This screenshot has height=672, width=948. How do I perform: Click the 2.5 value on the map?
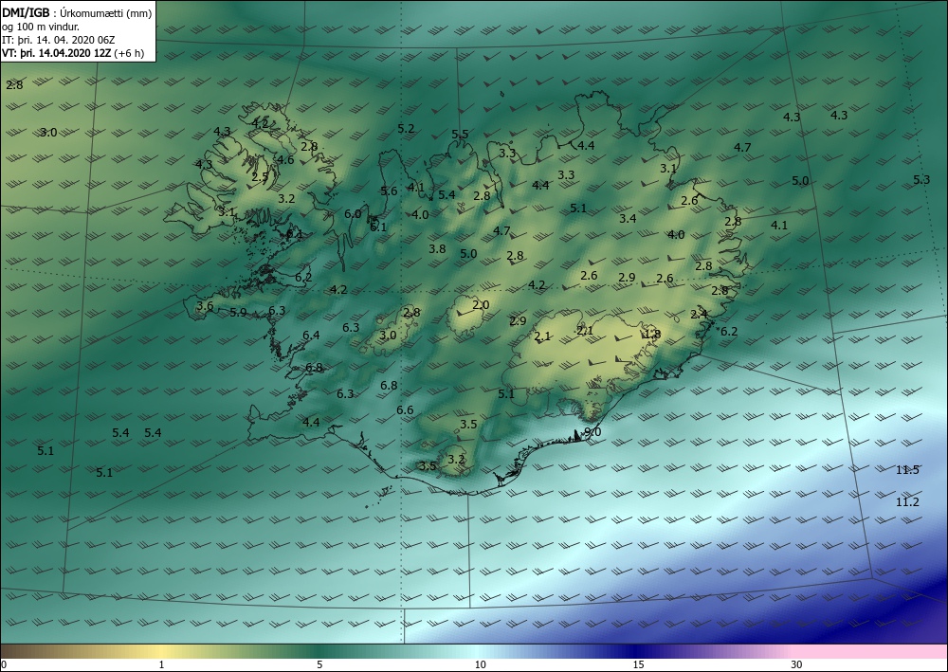coord(260,177)
